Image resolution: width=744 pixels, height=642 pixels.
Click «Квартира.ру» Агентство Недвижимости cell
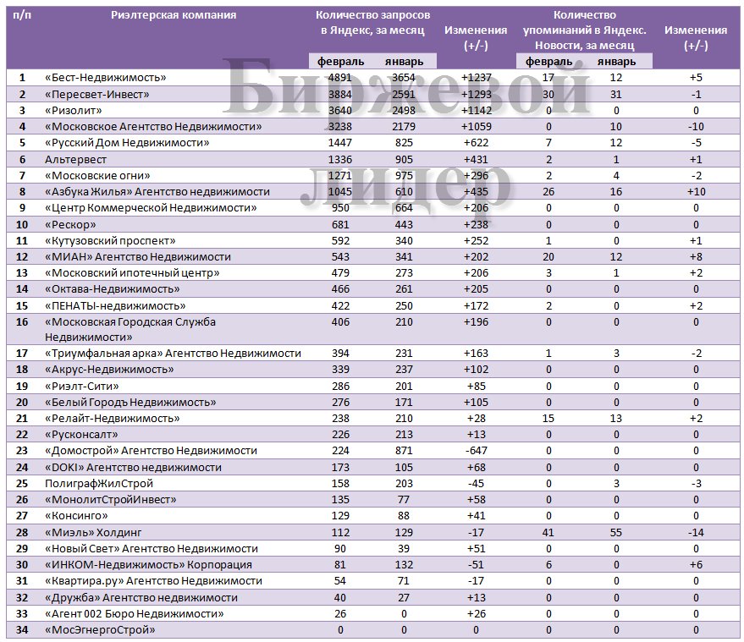click(153, 581)
